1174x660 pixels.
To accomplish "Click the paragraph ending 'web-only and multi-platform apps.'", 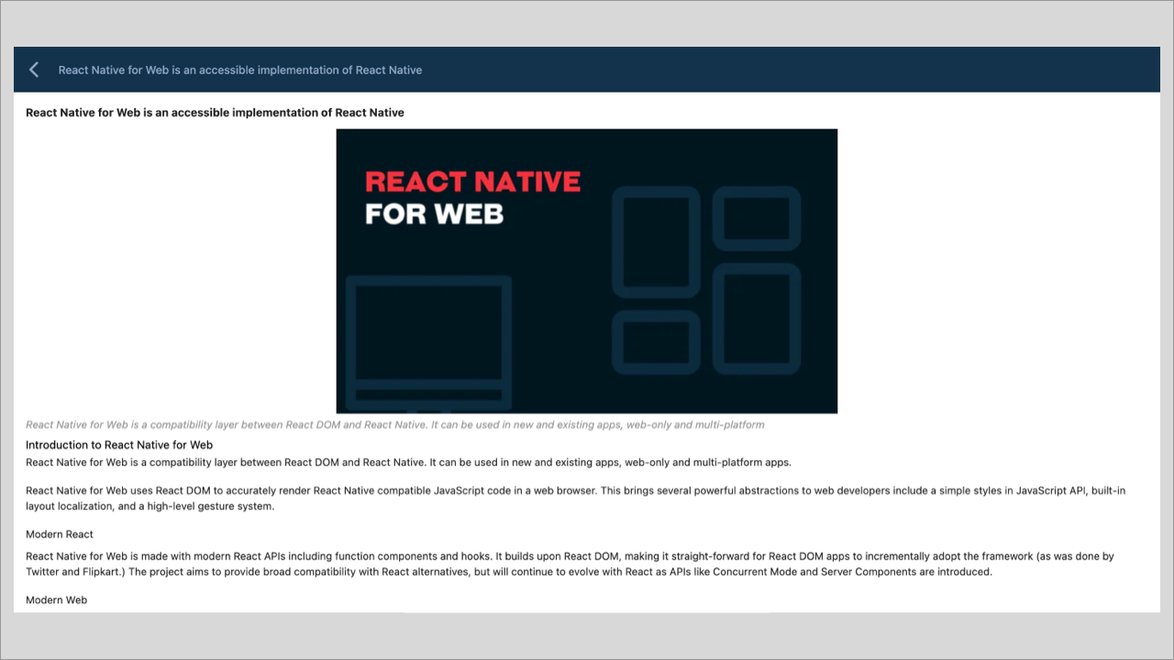I will 408,462.
